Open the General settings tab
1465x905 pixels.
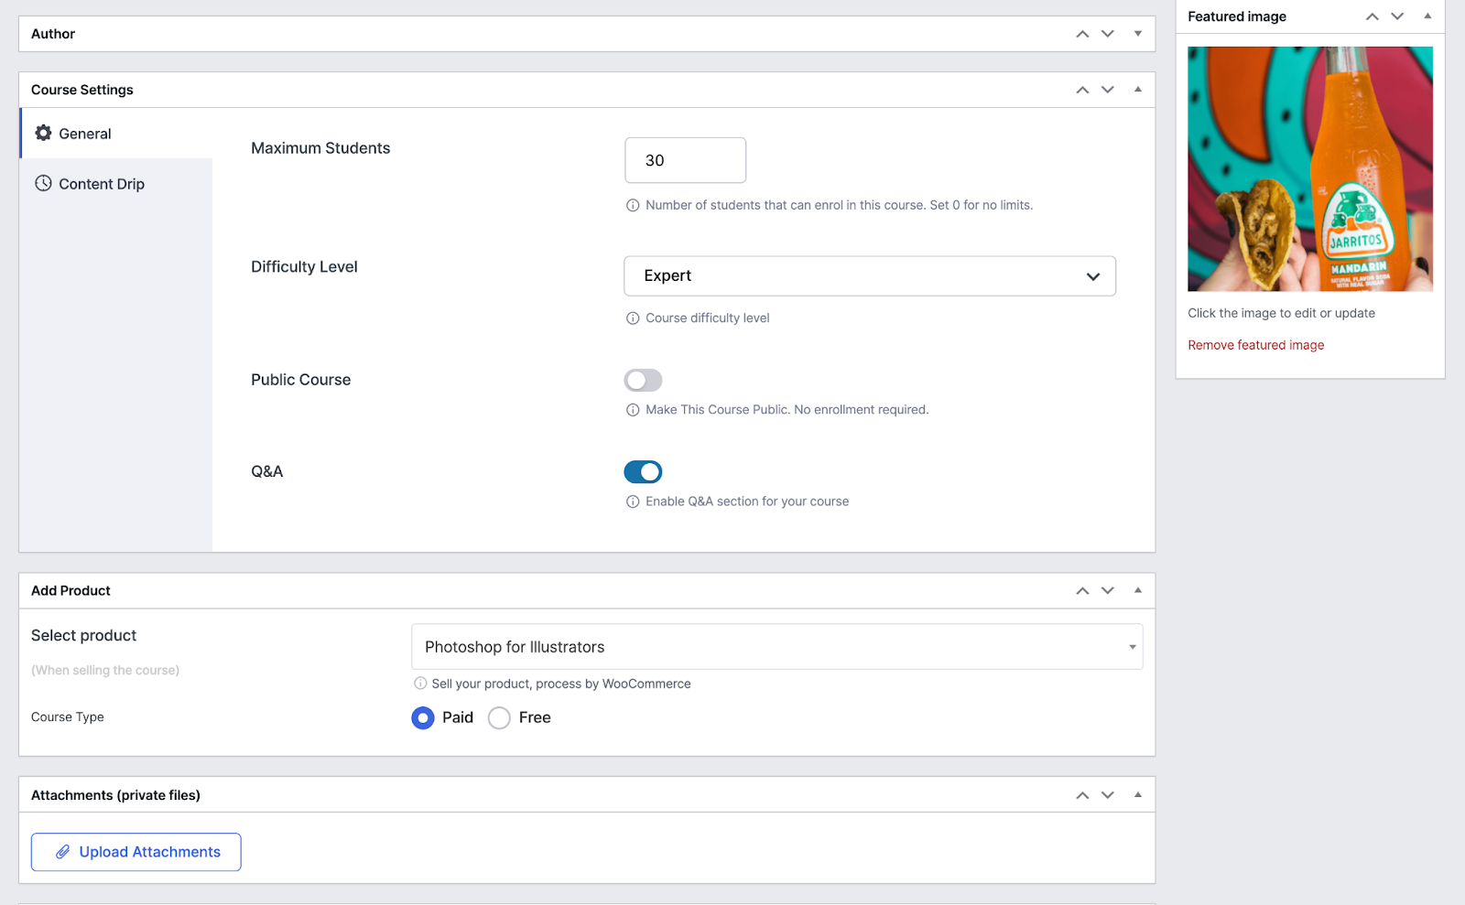pyautogui.click(x=84, y=134)
